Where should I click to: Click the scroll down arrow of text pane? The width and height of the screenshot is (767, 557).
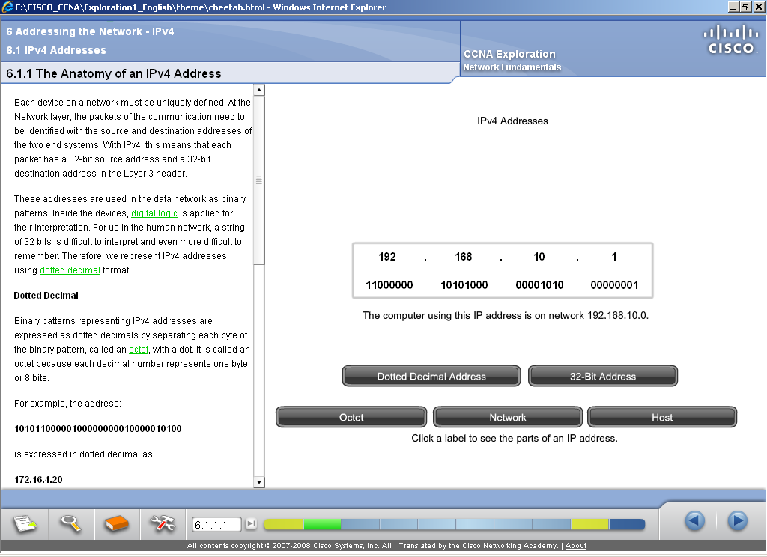click(x=259, y=481)
